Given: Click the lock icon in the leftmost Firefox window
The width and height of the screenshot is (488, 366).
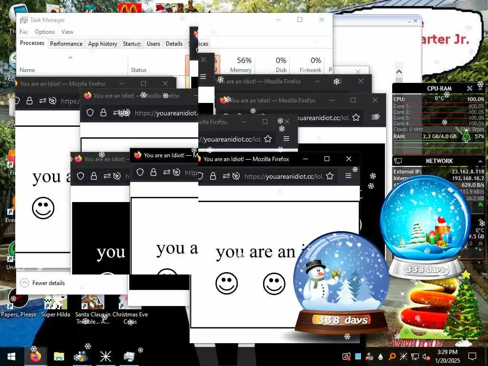Looking at the screenshot, I should (30, 101).
